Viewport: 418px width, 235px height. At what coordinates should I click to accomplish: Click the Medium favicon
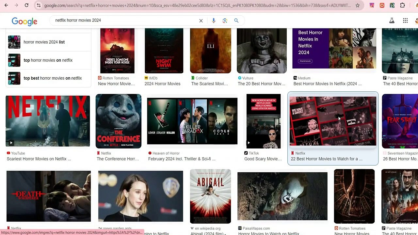coord(295,78)
